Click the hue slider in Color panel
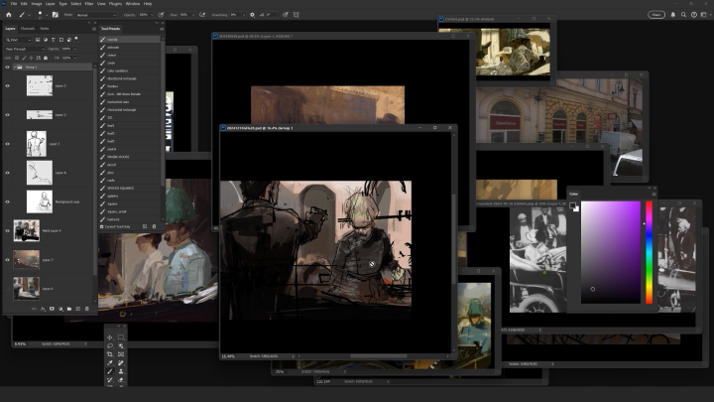The width and height of the screenshot is (714, 402). [649, 252]
